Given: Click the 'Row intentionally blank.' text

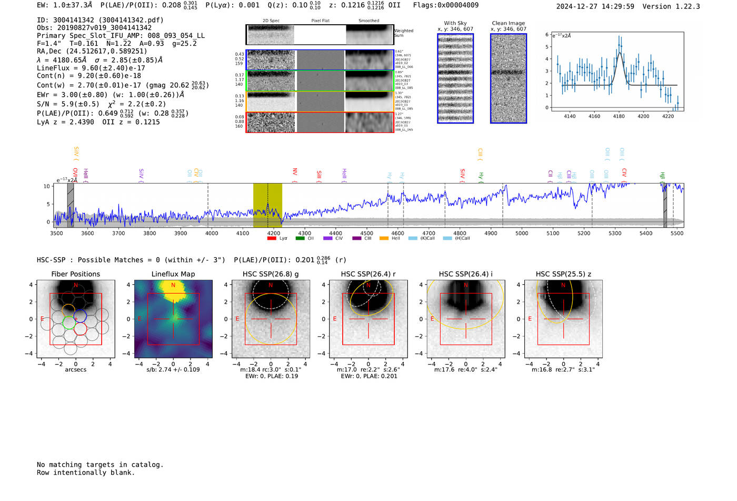Looking at the screenshot, I should 86,473.
